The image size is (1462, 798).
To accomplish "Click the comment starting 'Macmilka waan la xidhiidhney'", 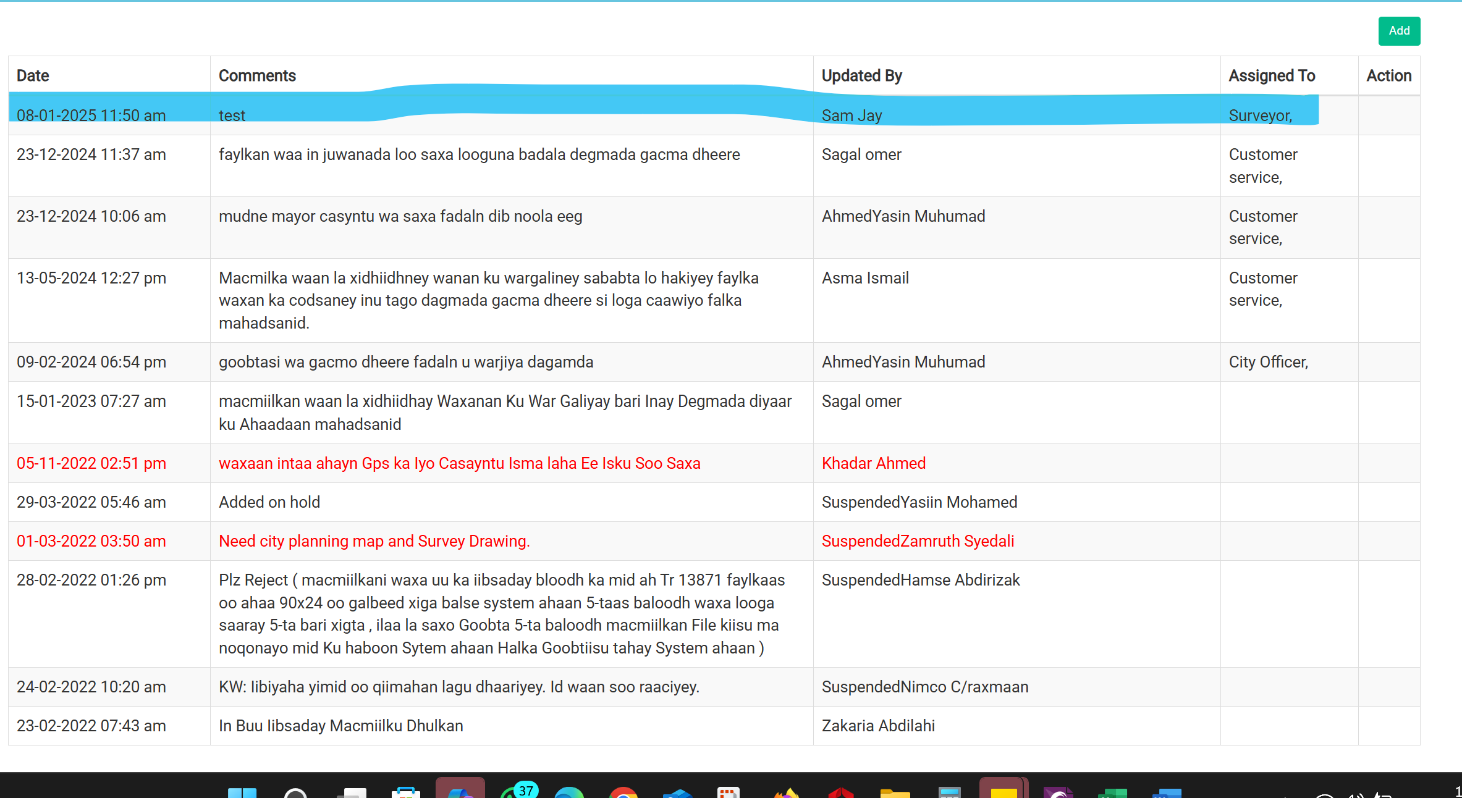I will click(488, 300).
